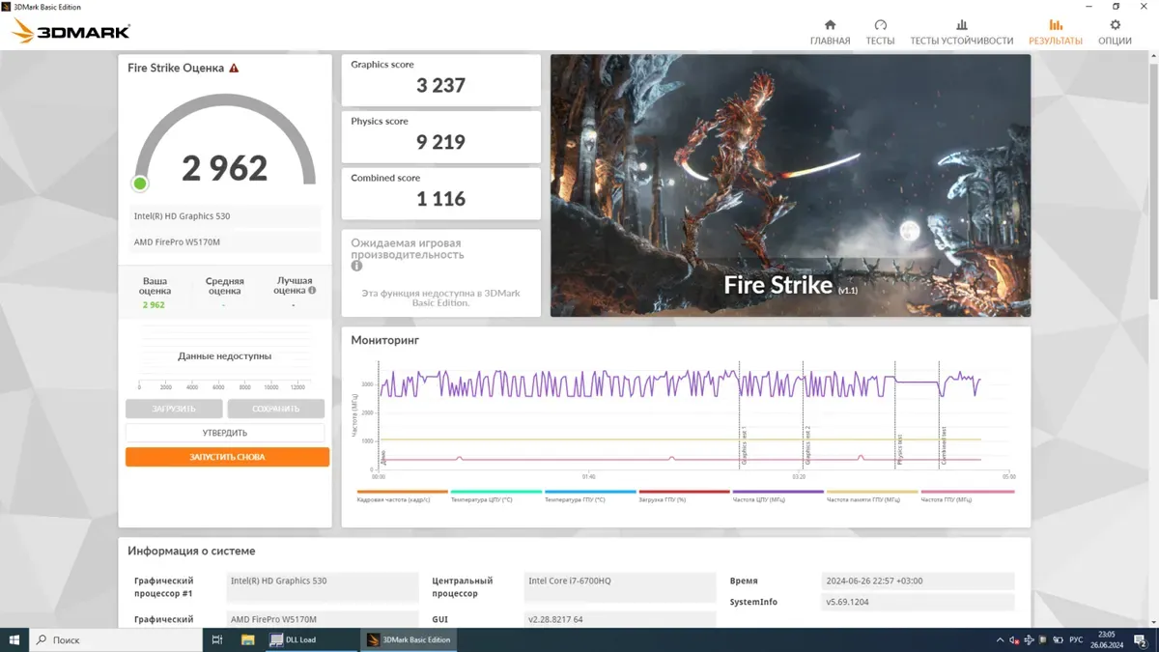
Task: Open Task View on the taskbar
Action: pos(217,639)
